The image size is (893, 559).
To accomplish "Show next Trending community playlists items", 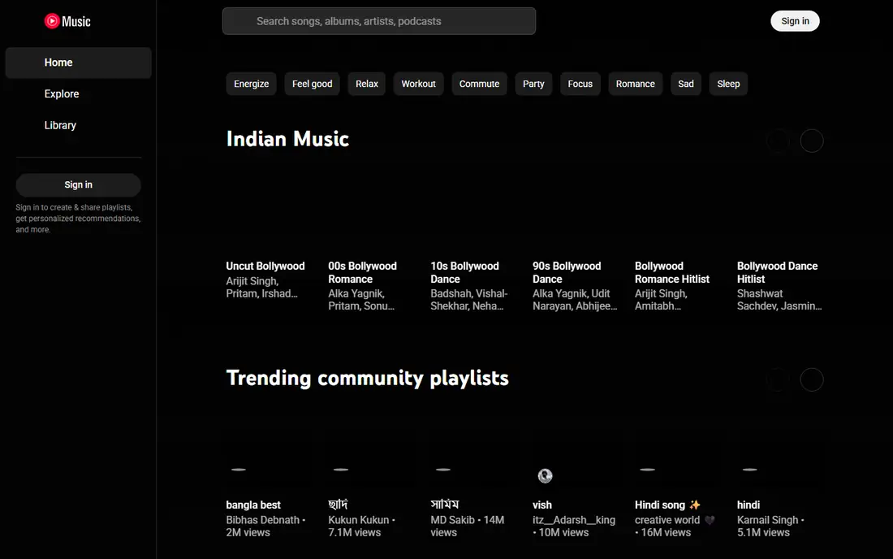I will [812, 379].
